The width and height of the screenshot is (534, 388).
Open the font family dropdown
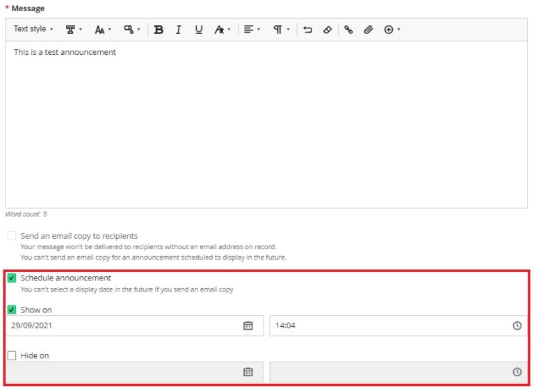tap(74, 30)
